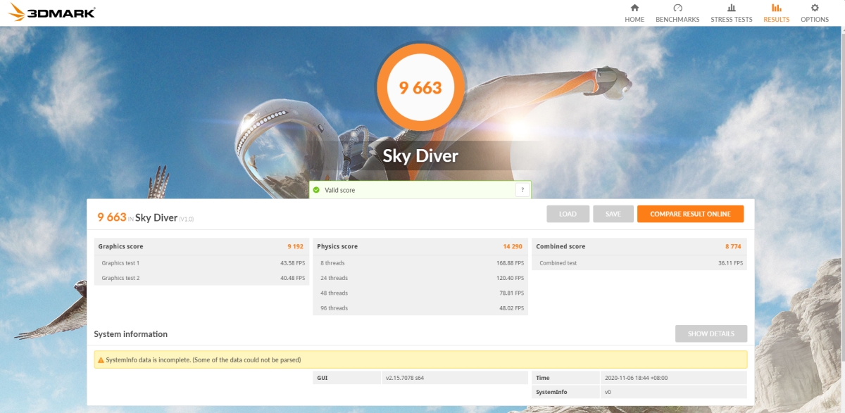The height and width of the screenshot is (413, 845).
Task: Open the Options gear menu
Action: [814, 13]
